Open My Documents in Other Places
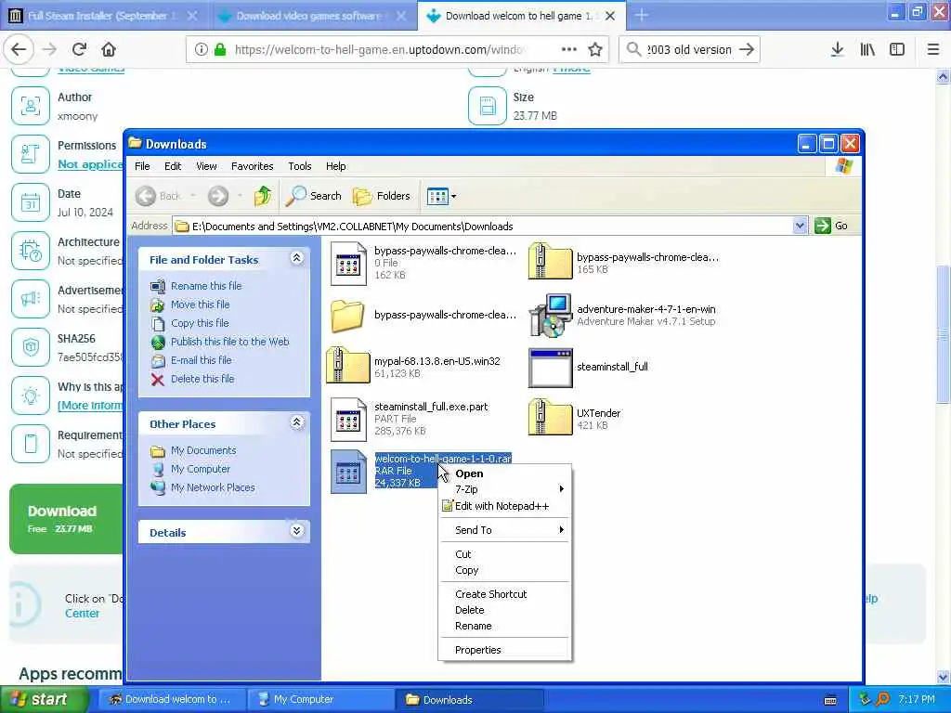The height and width of the screenshot is (713, 951). coord(203,450)
